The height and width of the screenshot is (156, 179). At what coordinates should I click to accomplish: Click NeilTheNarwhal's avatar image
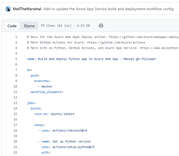point(8,9)
